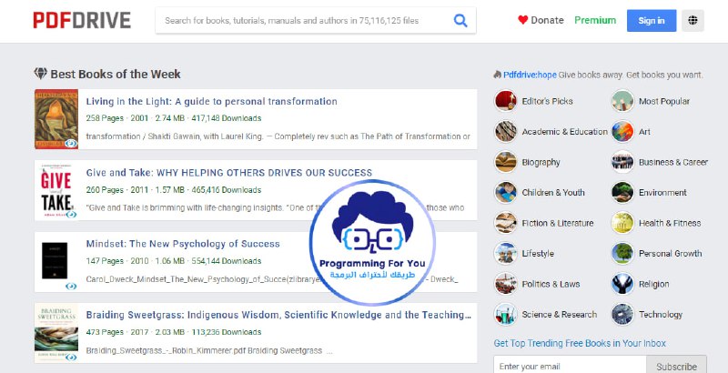Preview Braiding Sweetgrass via eye icon
This screenshot has width=728, height=373.
click(71, 358)
